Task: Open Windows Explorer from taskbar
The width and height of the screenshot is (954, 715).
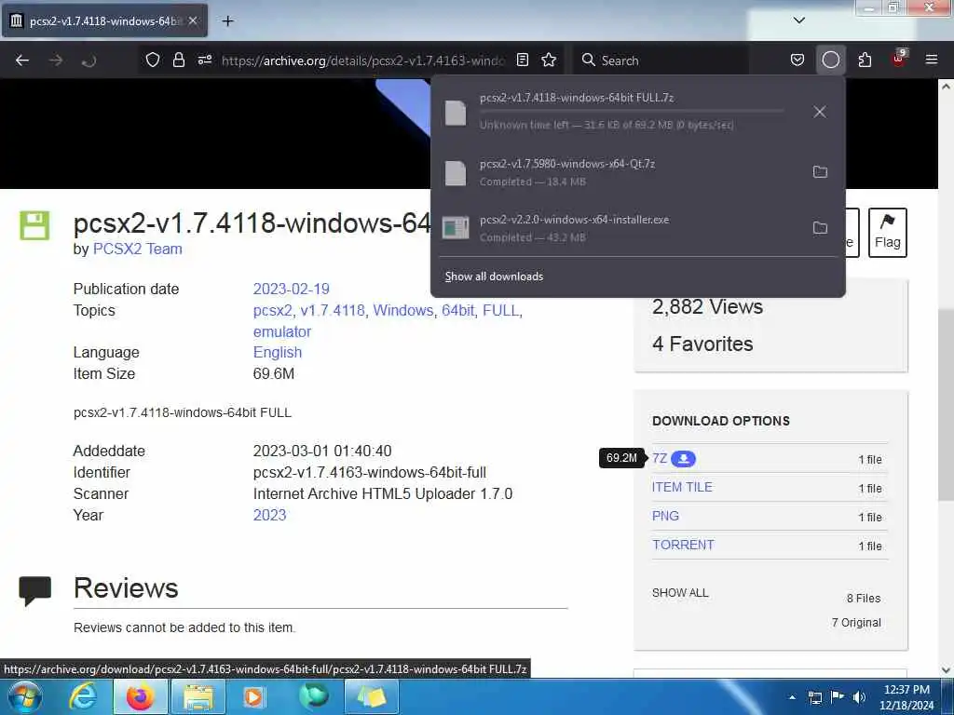Action: (198, 696)
